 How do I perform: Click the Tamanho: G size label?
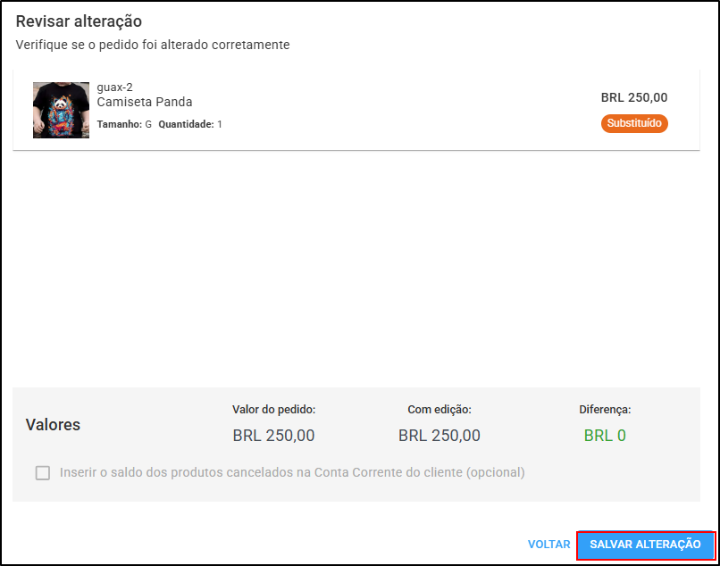124,124
